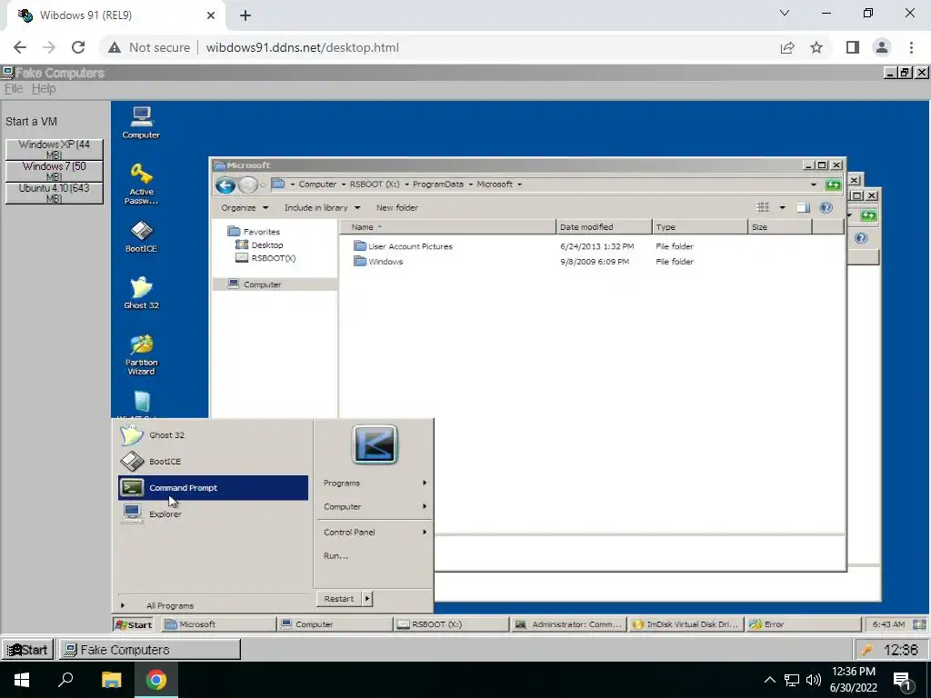Switch to Error taskbar button

[x=803, y=624]
